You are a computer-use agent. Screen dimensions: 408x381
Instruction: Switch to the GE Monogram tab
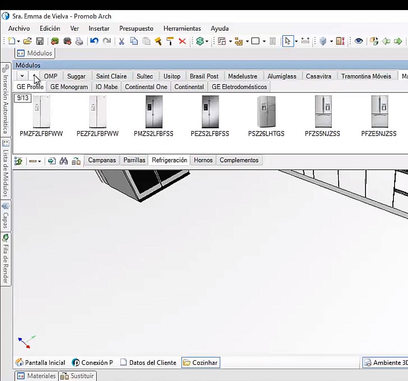[x=69, y=87]
